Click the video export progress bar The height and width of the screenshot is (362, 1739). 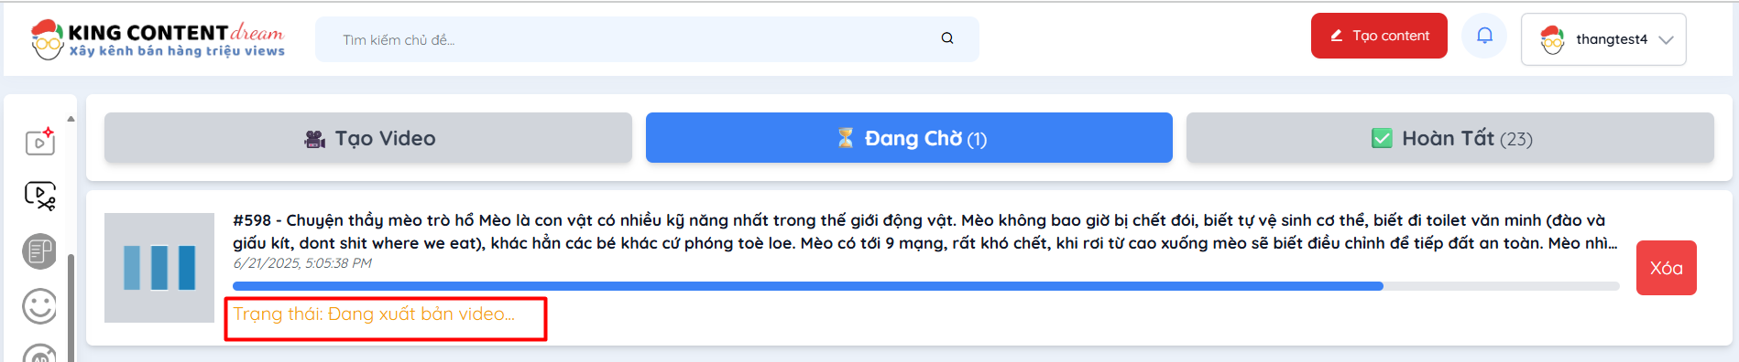coord(926,286)
